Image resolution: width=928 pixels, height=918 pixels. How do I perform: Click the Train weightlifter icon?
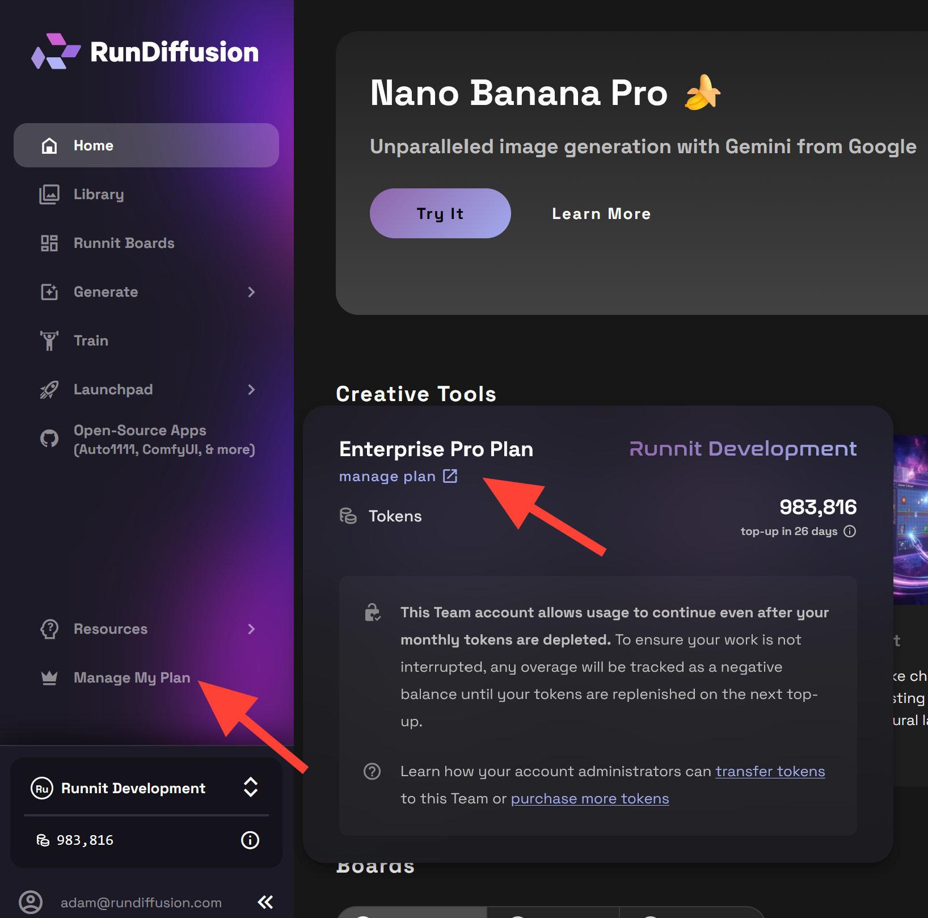point(49,341)
